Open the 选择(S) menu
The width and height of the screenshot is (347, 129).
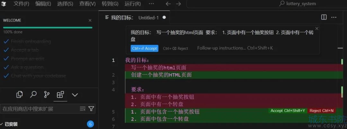point(65,4)
